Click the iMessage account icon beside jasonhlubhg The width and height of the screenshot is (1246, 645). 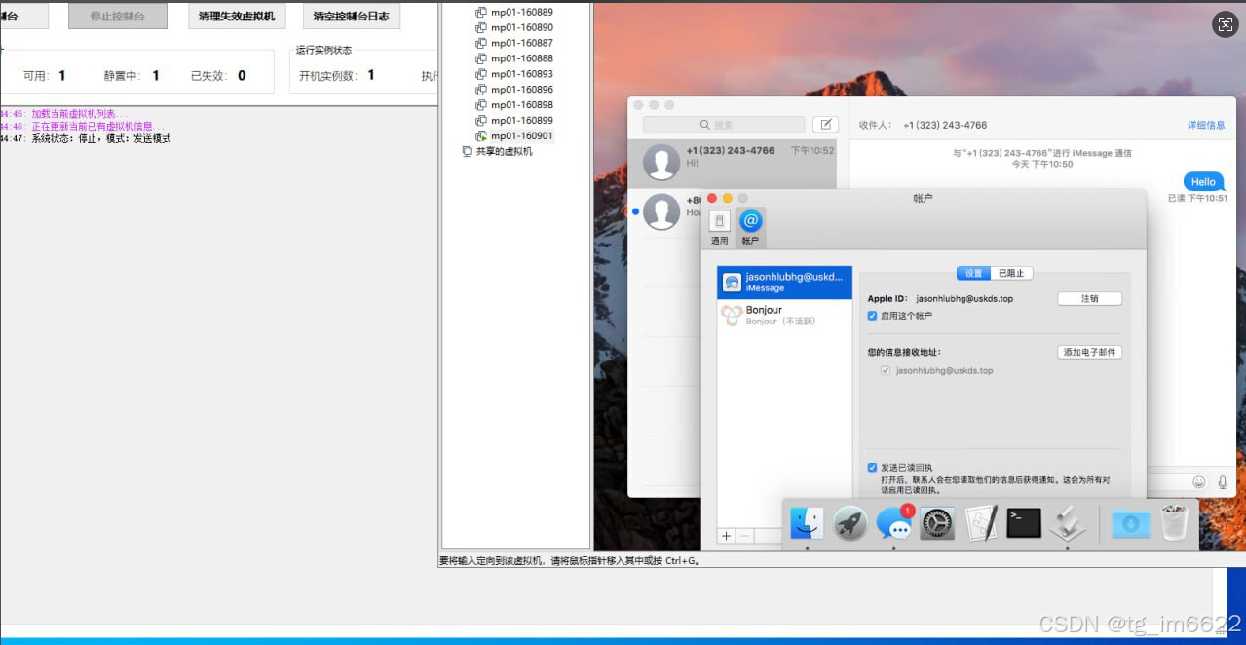point(733,283)
